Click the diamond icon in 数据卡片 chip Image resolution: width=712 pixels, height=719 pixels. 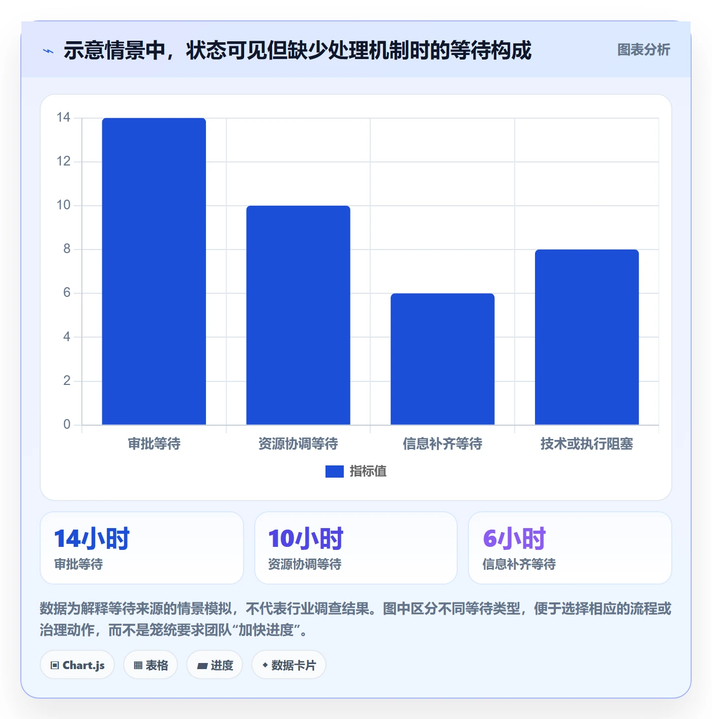(x=265, y=665)
